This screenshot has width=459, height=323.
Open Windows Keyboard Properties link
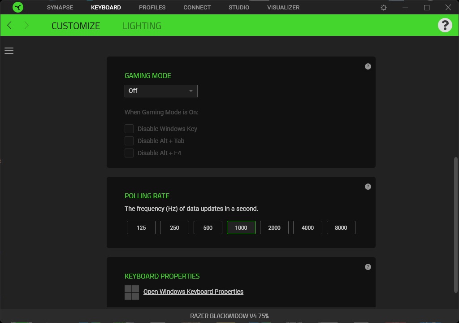(193, 292)
